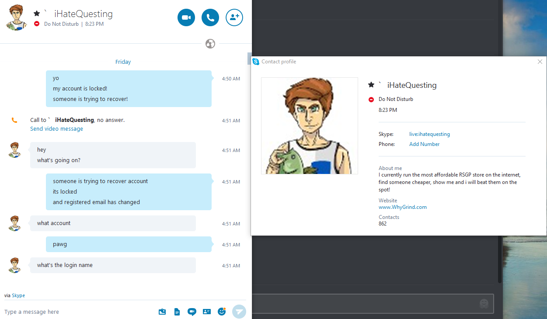Screen dimensions: 547x319
Task: Add people to this conversation
Action: pos(234,17)
